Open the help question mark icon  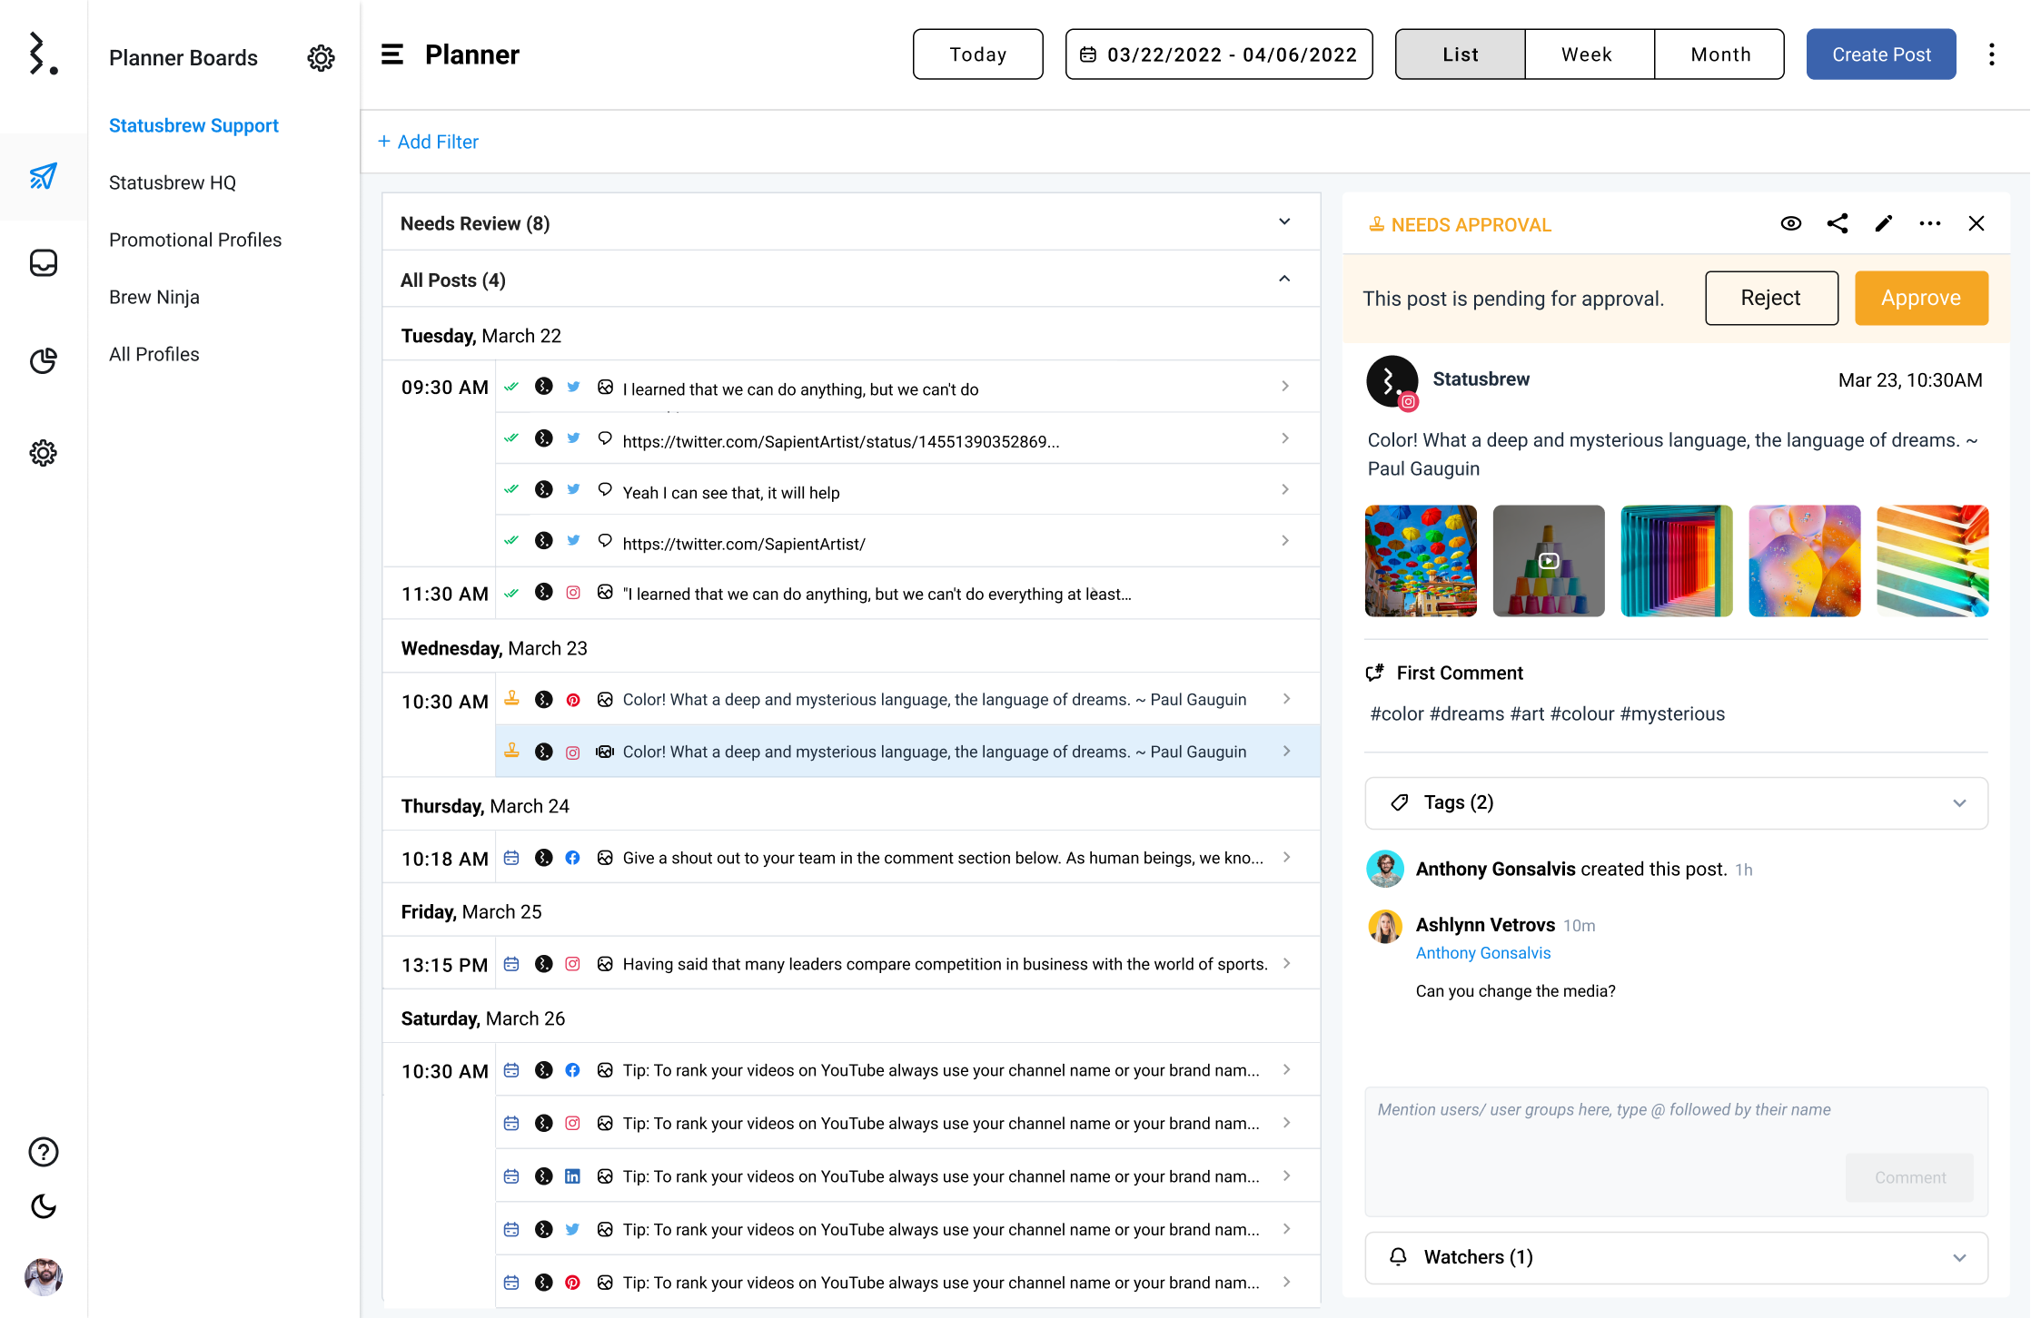pyautogui.click(x=43, y=1152)
